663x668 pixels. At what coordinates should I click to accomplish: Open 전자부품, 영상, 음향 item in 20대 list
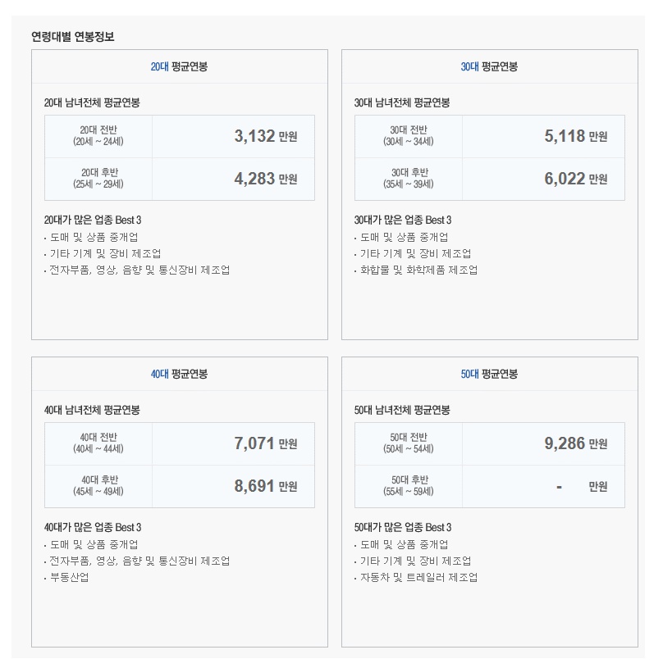pos(139,270)
